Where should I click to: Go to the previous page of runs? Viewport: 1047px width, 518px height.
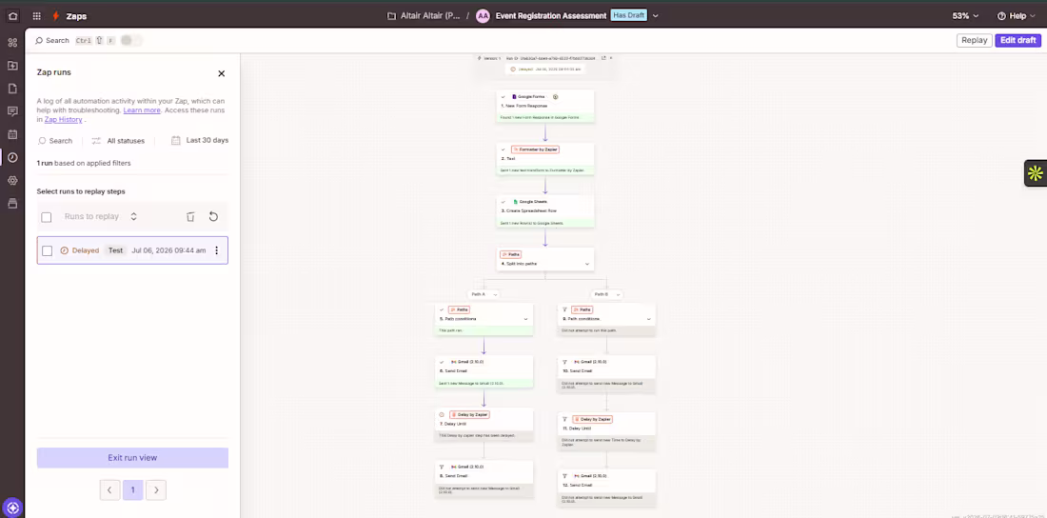(109, 490)
